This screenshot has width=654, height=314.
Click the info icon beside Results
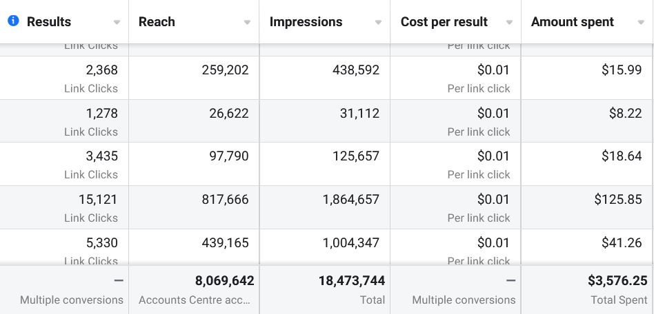click(13, 21)
